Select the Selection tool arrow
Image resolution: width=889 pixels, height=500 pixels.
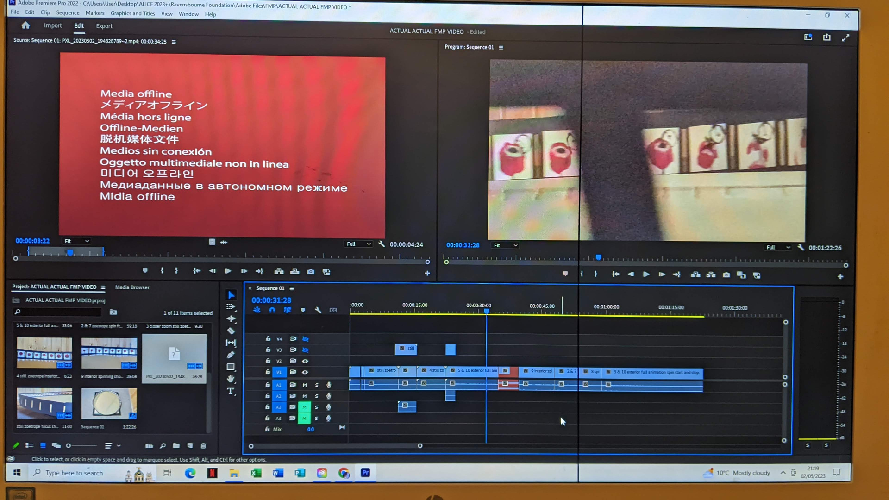tap(231, 295)
